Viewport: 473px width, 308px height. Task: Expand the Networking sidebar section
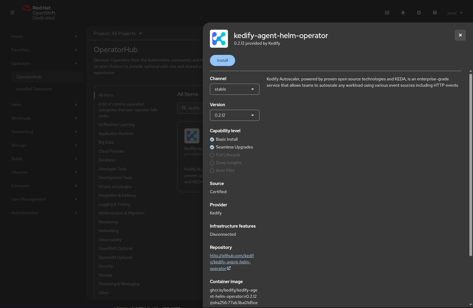coord(44,132)
